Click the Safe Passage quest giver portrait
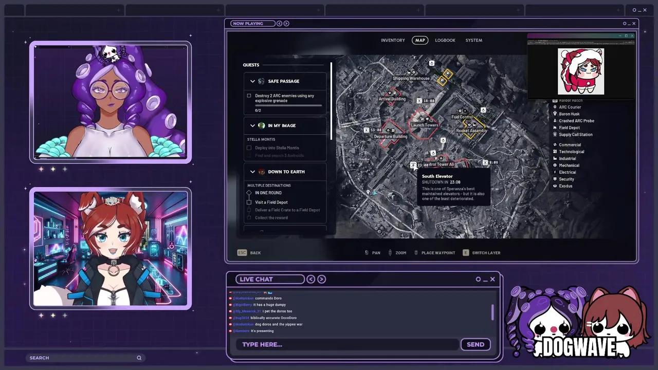658x370 pixels. (261, 81)
